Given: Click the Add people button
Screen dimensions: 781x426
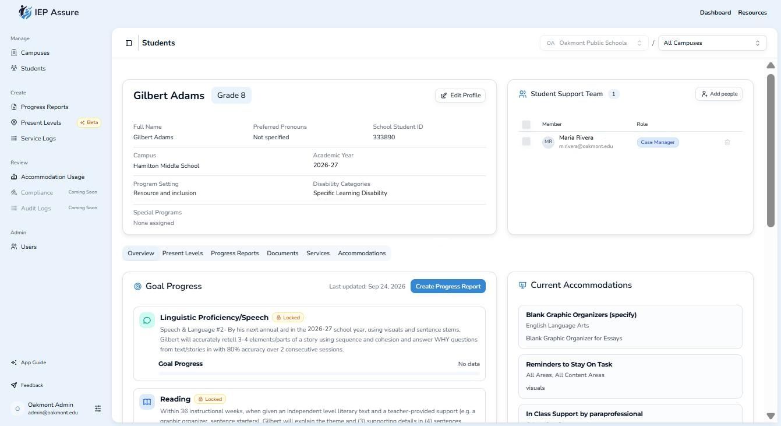Looking at the screenshot, I should (x=719, y=94).
